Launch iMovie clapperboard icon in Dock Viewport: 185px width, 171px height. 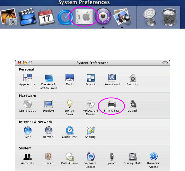point(28,17)
